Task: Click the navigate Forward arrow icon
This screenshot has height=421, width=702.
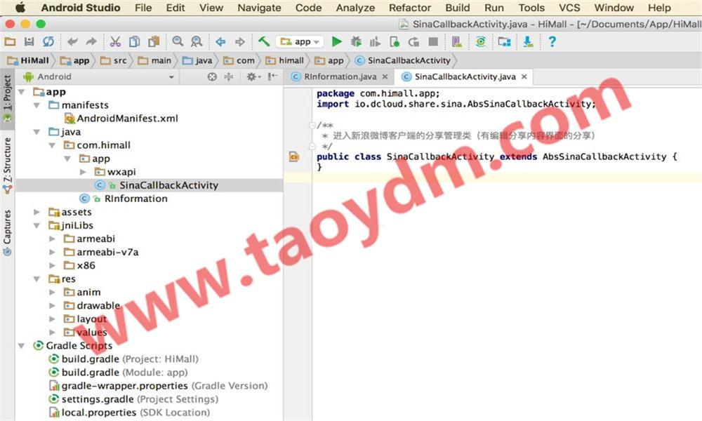Action: tap(240, 41)
